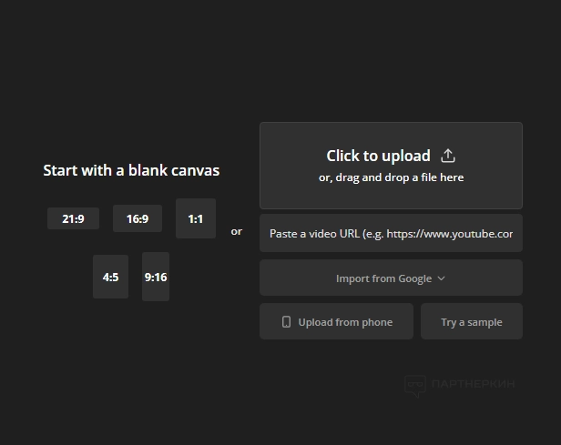This screenshot has height=445, width=561.
Task: Click the phone icon beside Upload from phone
Action: (286, 322)
